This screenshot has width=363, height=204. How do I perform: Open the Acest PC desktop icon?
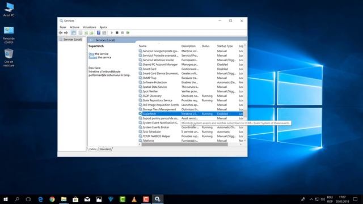pyautogui.click(x=9, y=10)
